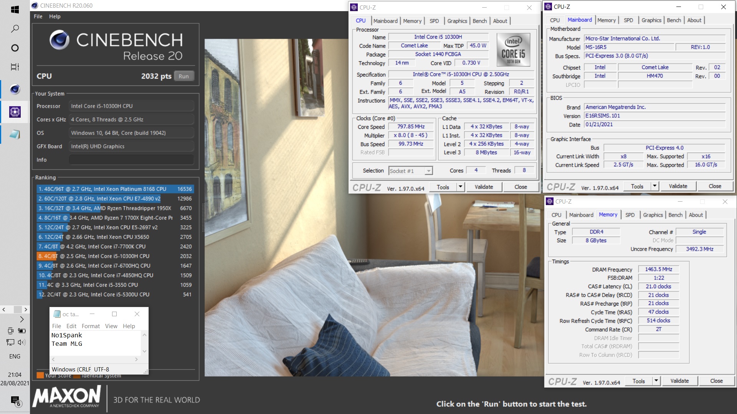This screenshot has height=414, width=737.
Task: Click the Cinebench sphere logo
Action: point(59,40)
